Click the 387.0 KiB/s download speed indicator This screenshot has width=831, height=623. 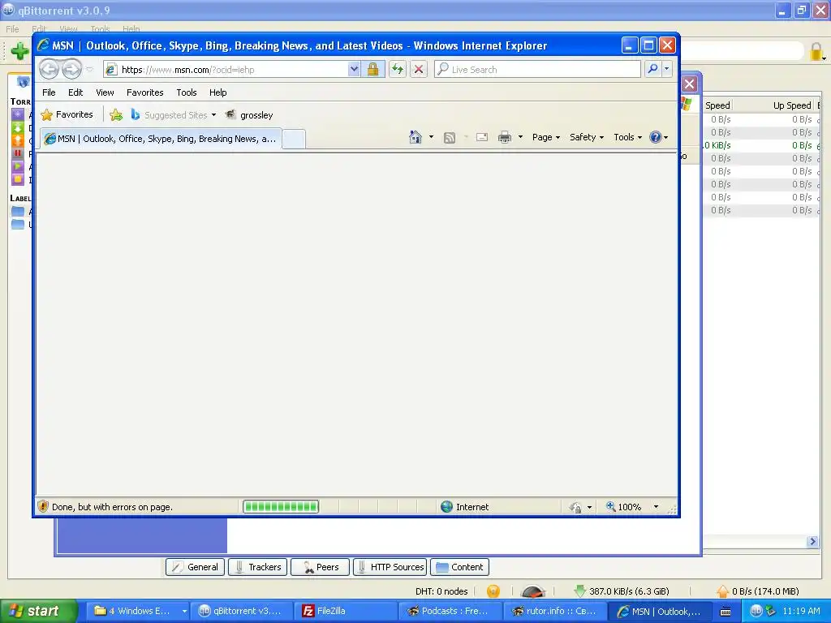point(622,591)
